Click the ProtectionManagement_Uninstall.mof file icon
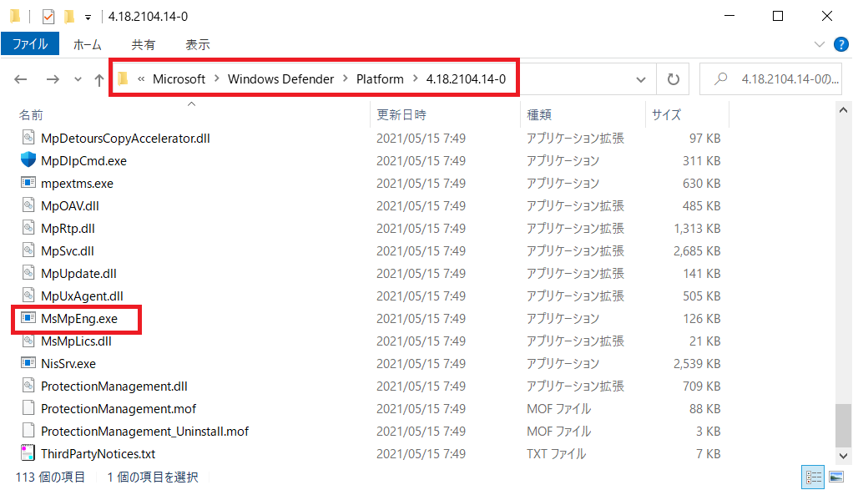The width and height of the screenshot is (853, 490). (28, 431)
